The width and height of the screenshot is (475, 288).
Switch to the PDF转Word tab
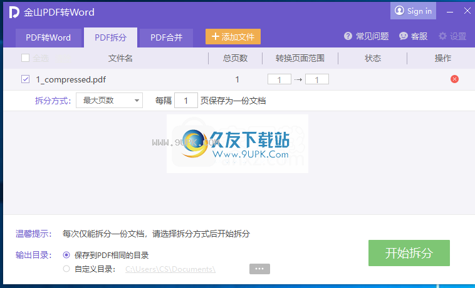tap(48, 37)
